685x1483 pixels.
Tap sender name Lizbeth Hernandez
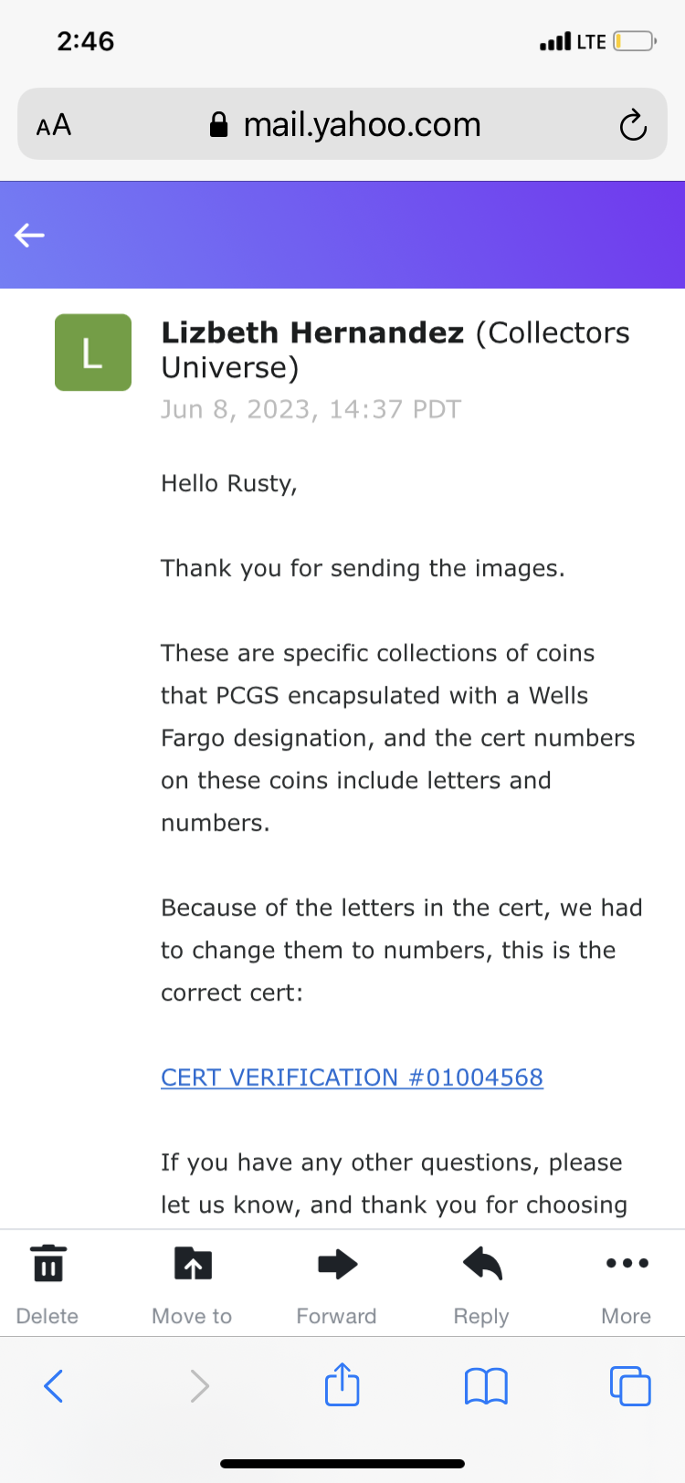(x=312, y=332)
